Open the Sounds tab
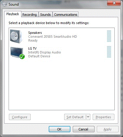 [45, 15]
